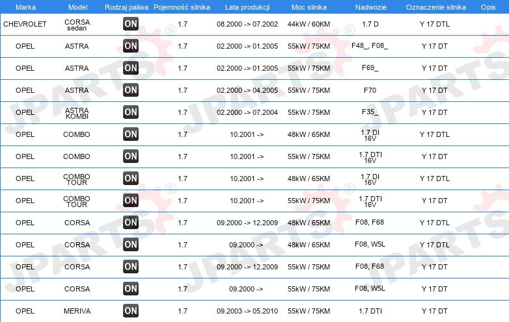Click the ON diesel icon in the CHEVROLET row

click(131, 23)
